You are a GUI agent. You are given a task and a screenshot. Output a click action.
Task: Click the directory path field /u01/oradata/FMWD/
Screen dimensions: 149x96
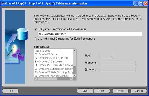pos(90,34)
